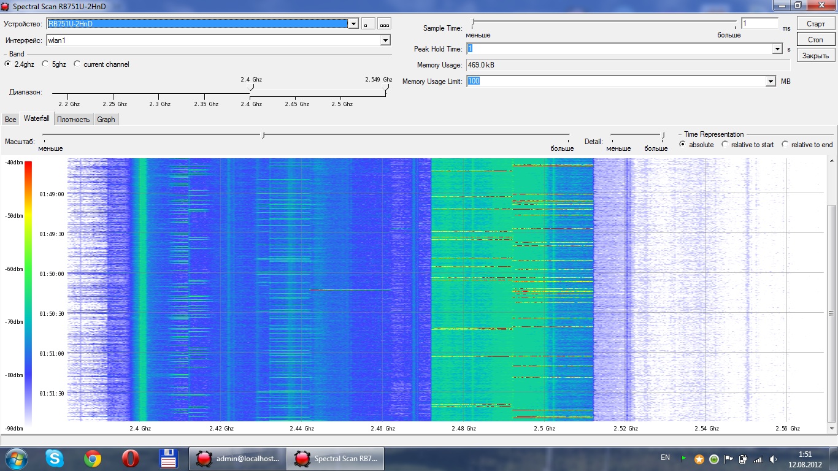Click the Spectral Scan title bar icon
The image size is (838, 471).
(x=6, y=6)
